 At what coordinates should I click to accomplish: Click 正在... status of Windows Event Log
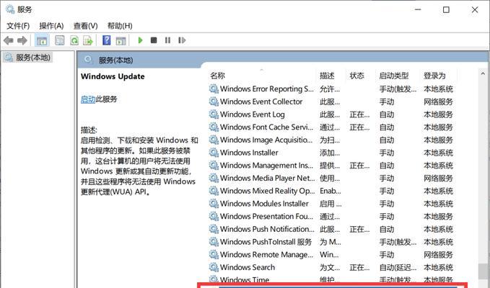point(359,114)
